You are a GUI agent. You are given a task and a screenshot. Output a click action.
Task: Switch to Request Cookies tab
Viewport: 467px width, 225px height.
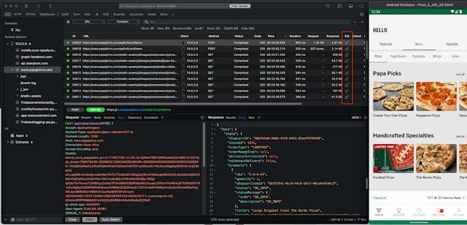coord(110,117)
